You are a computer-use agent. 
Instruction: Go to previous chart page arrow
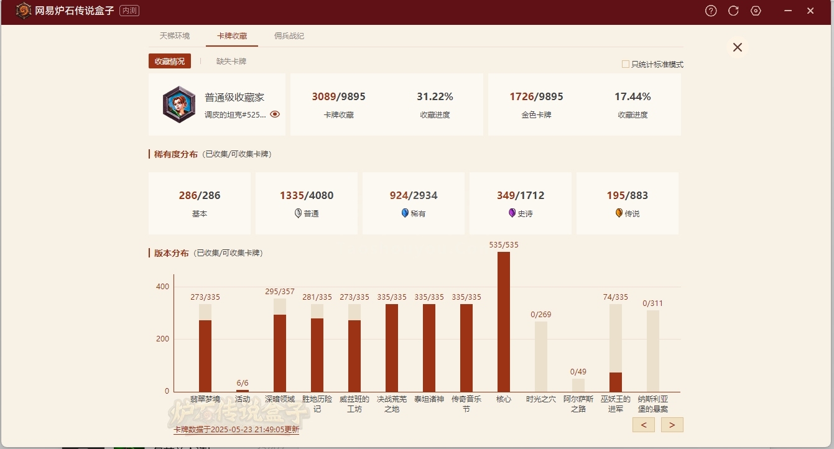(x=644, y=425)
